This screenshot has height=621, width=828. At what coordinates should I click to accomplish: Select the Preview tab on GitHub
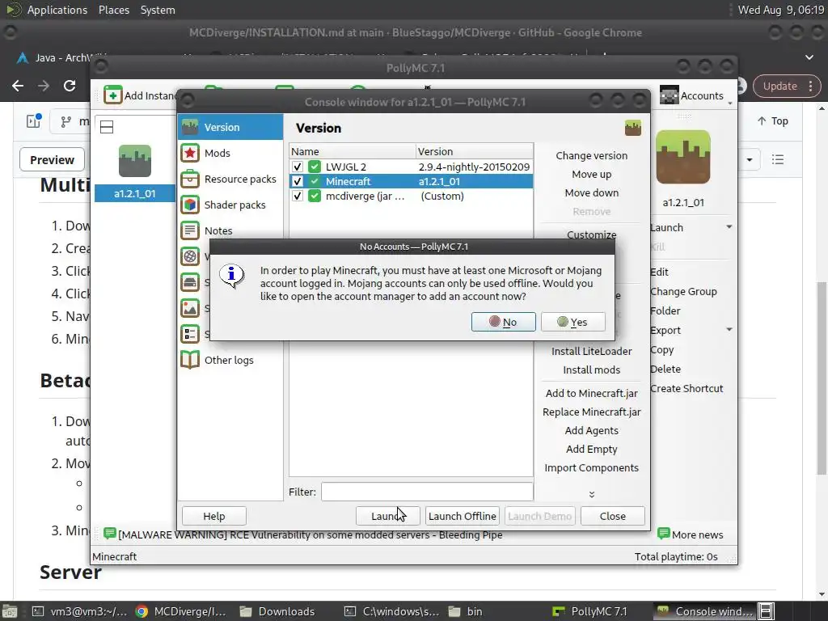tap(52, 159)
